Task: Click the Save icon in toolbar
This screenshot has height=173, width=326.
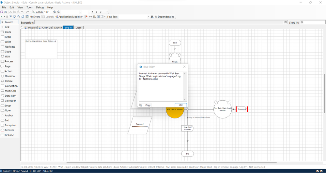Action: pos(2,12)
